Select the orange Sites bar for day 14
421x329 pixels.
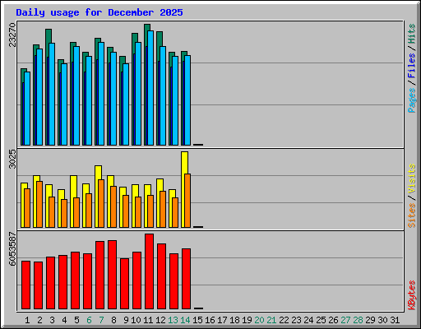click(187, 201)
